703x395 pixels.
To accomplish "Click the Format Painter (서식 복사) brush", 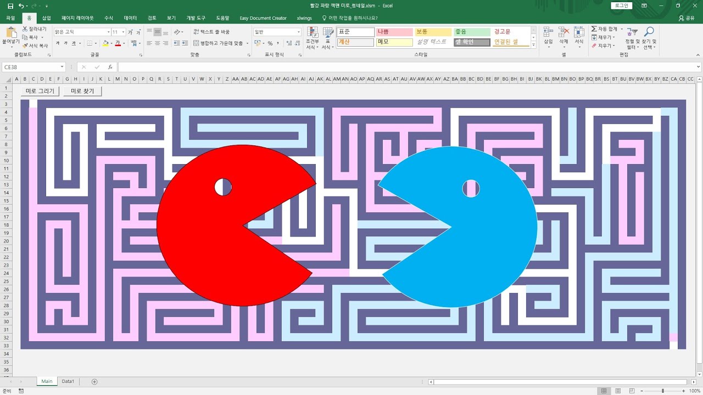I will point(25,46).
